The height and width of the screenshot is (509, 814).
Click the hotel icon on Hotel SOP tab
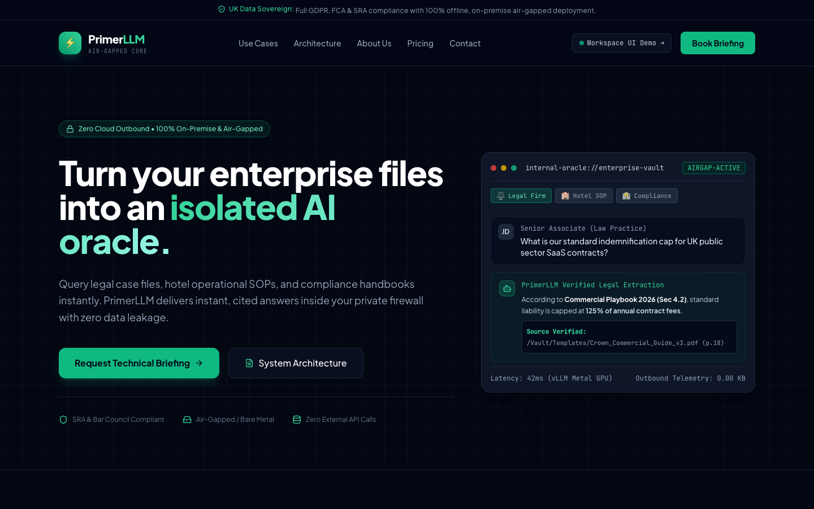(565, 196)
